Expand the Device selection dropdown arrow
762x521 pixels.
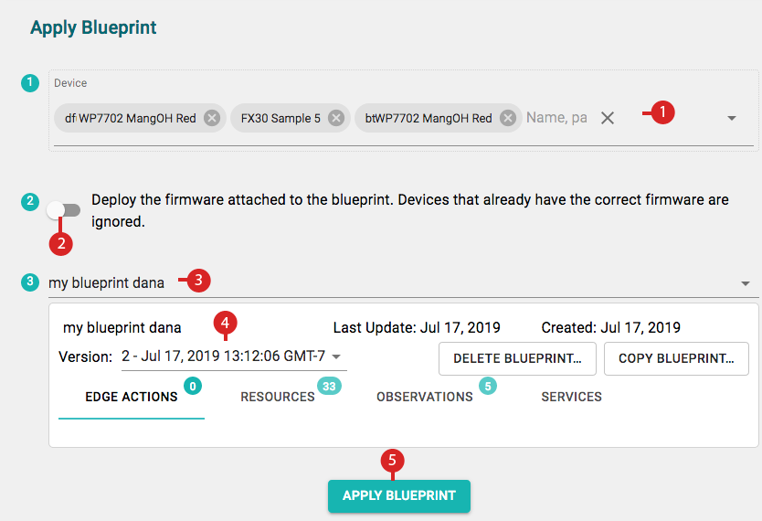click(731, 118)
